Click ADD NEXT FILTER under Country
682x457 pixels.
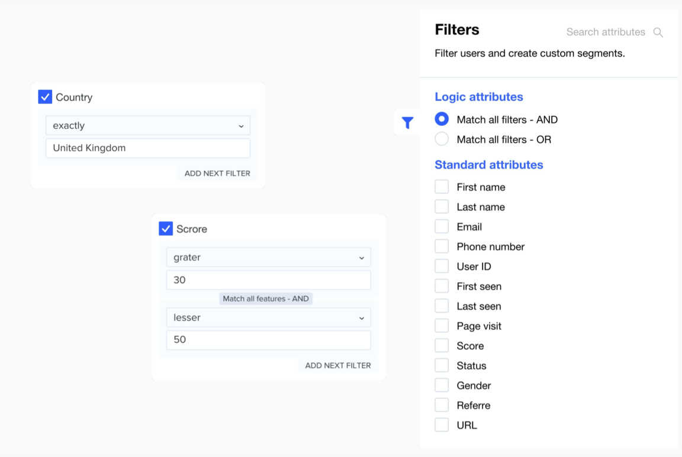pos(217,173)
